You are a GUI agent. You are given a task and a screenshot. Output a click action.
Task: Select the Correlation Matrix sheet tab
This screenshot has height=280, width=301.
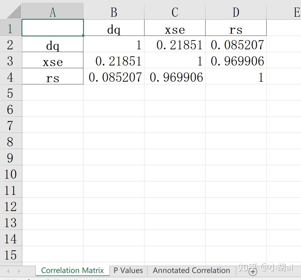72,271
